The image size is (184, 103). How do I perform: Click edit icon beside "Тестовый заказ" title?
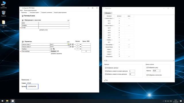click(23, 16)
